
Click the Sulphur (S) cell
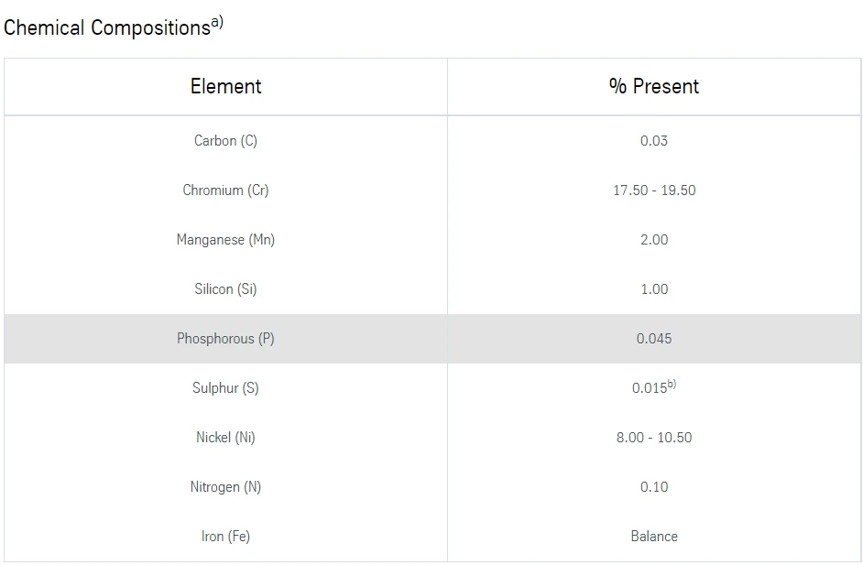pyautogui.click(x=225, y=388)
